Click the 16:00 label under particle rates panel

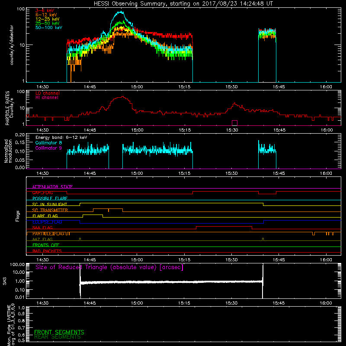click(327, 130)
